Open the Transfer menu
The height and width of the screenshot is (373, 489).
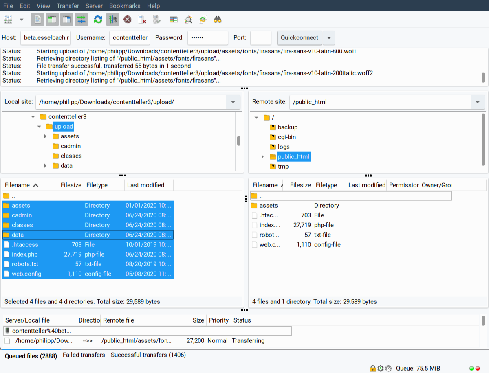tap(68, 6)
